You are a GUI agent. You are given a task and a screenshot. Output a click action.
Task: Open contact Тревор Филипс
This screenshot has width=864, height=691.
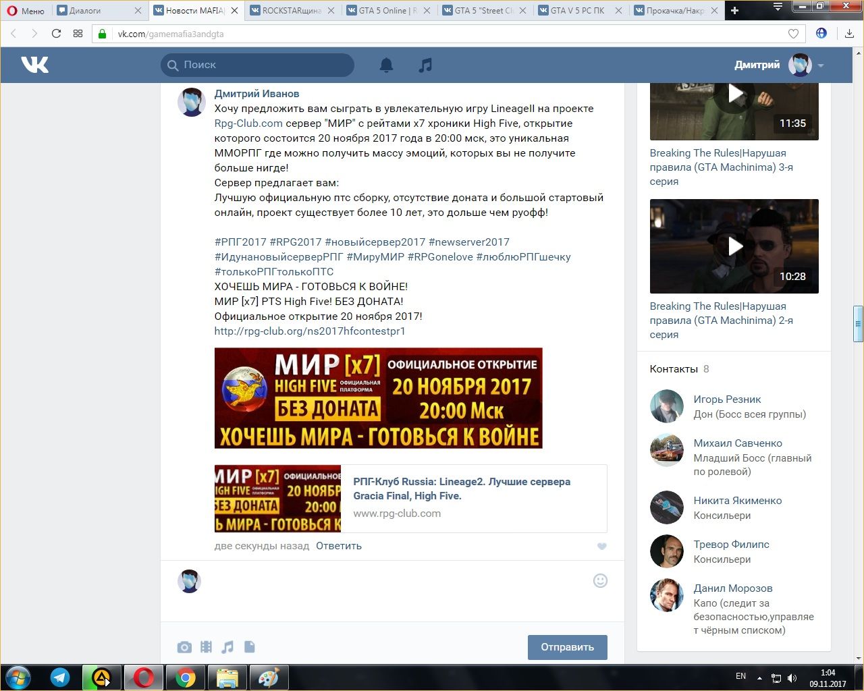732,545
